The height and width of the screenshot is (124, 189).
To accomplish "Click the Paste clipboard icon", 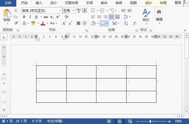I will coord(7,13).
